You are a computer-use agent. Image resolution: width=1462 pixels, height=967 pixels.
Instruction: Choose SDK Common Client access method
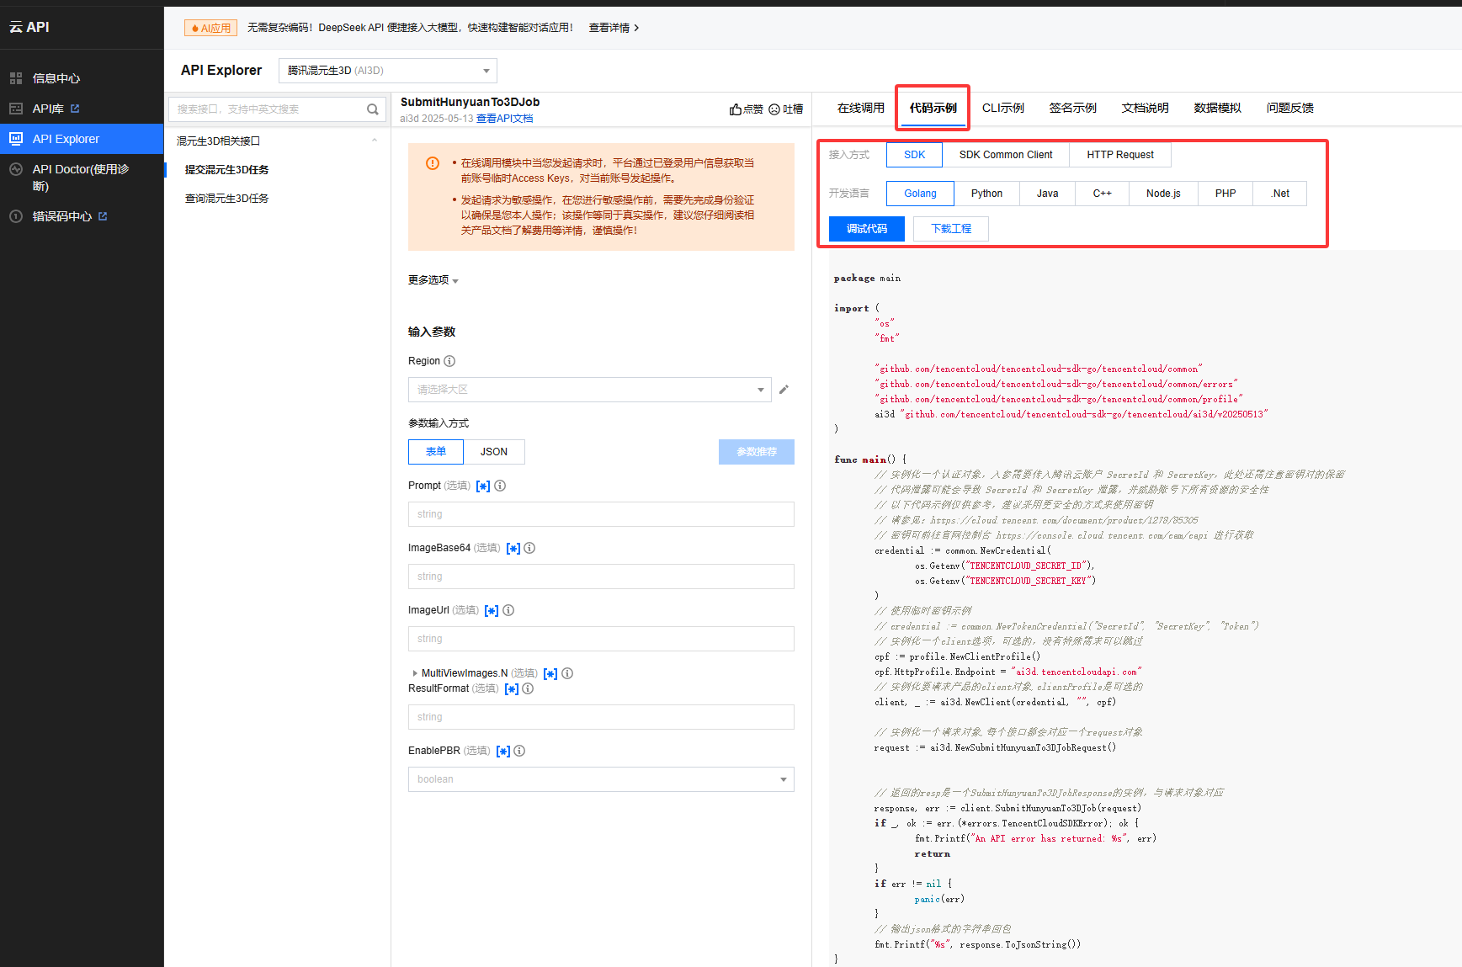tap(1006, 155)
